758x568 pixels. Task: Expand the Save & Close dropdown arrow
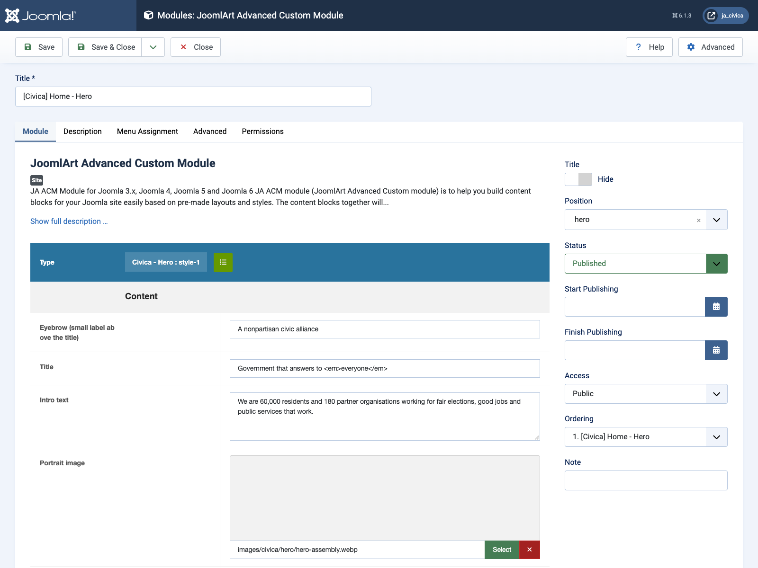(x=153, y=47)
